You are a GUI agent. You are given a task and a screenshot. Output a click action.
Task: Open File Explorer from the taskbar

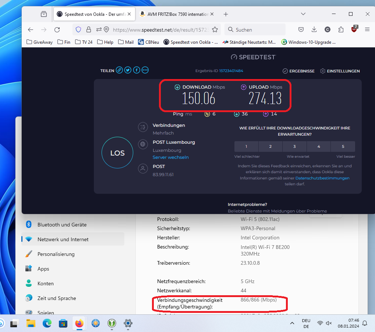(31, 324)
